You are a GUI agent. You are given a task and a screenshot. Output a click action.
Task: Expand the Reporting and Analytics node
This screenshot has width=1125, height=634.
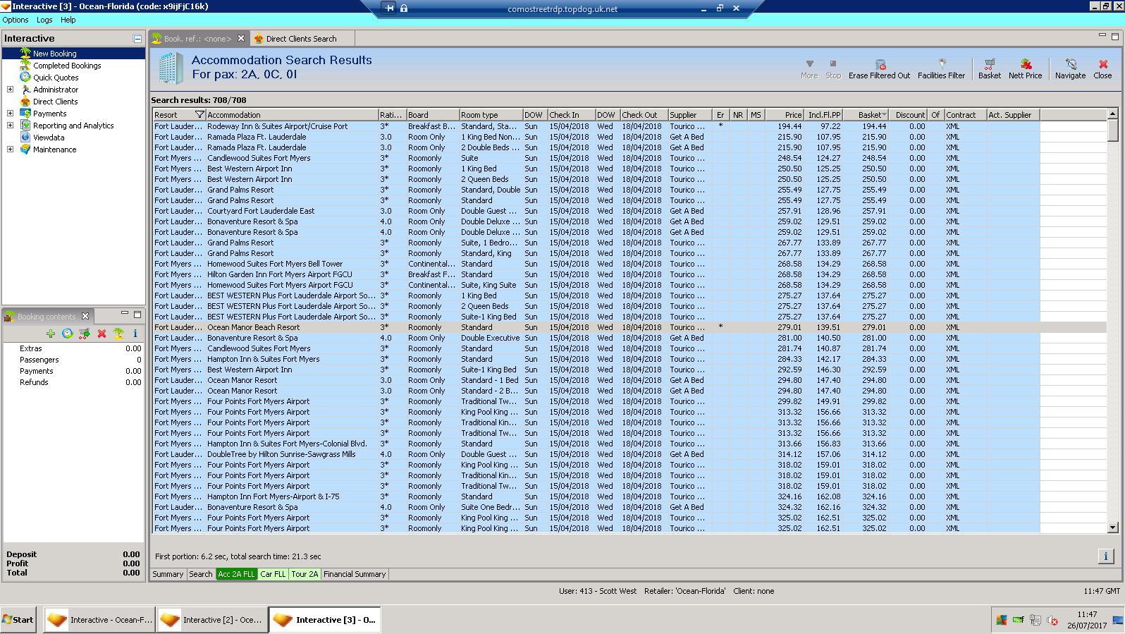[x=10, y=126]
